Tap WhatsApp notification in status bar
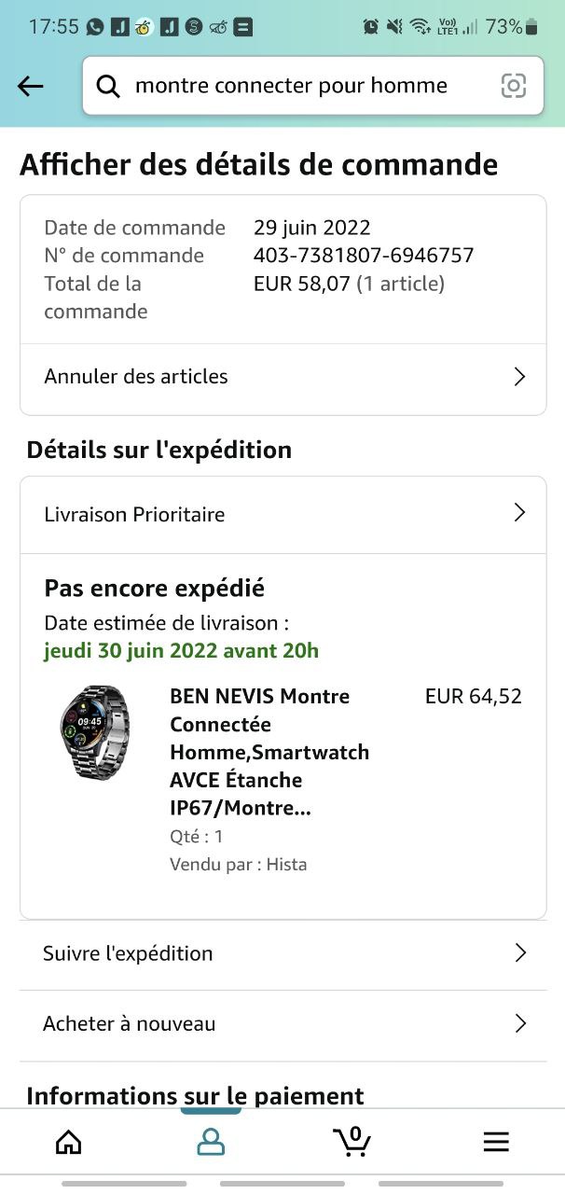This screenshot has height=1194, width=565. pyautogui.click(x=95, y=27)
